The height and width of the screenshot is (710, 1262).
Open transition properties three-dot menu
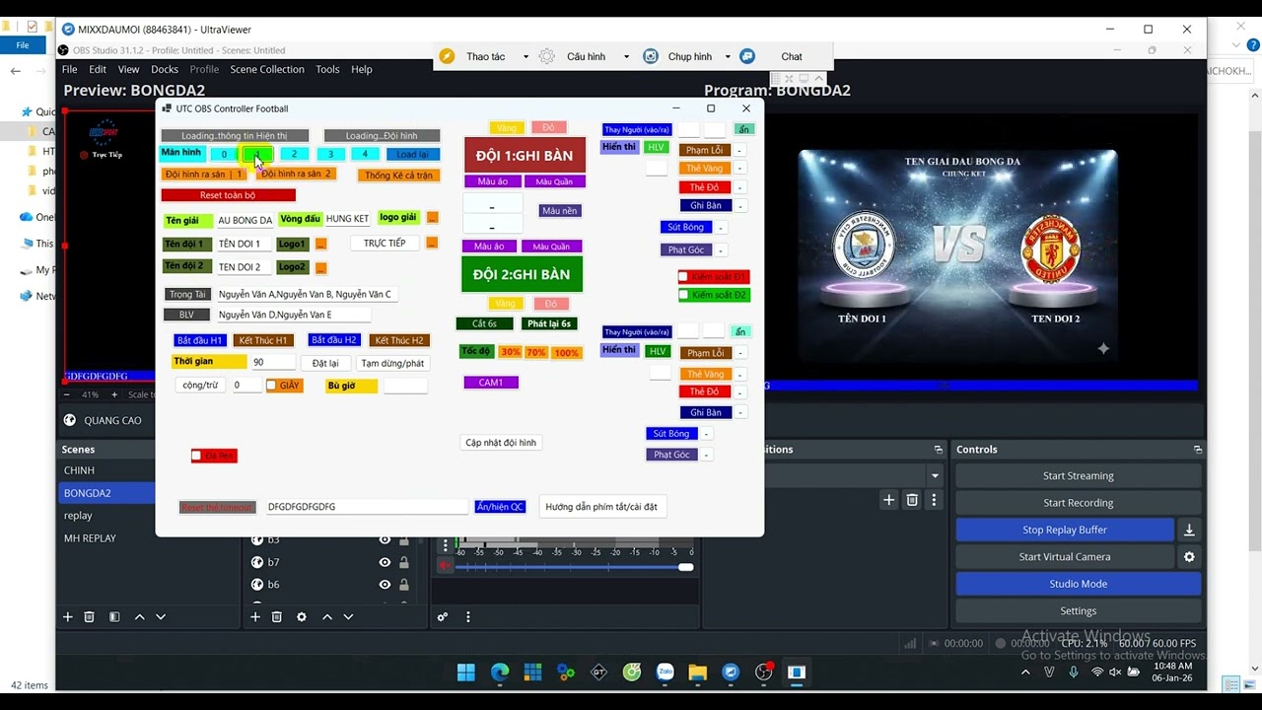click(x=934, y=500)
